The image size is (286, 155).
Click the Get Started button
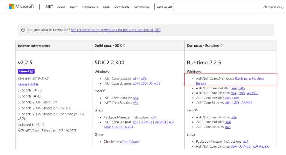click(164, 7)
